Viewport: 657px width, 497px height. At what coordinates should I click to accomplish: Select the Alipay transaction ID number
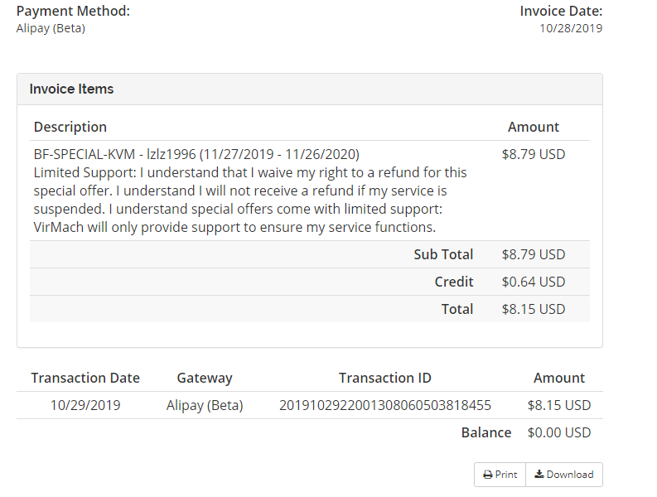(385, 406)
